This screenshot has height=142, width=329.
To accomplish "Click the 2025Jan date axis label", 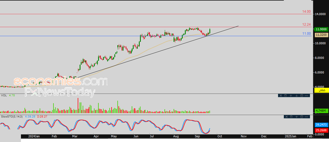I will tap(290, 136).
